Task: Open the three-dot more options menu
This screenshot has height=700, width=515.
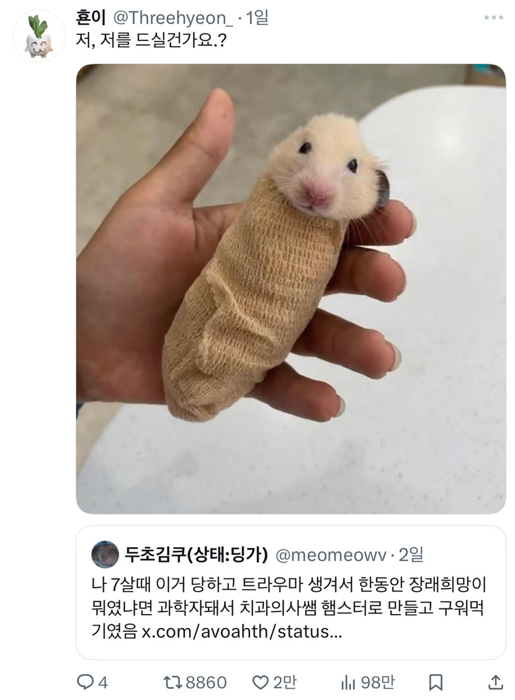Action: [x=494, y=18]
